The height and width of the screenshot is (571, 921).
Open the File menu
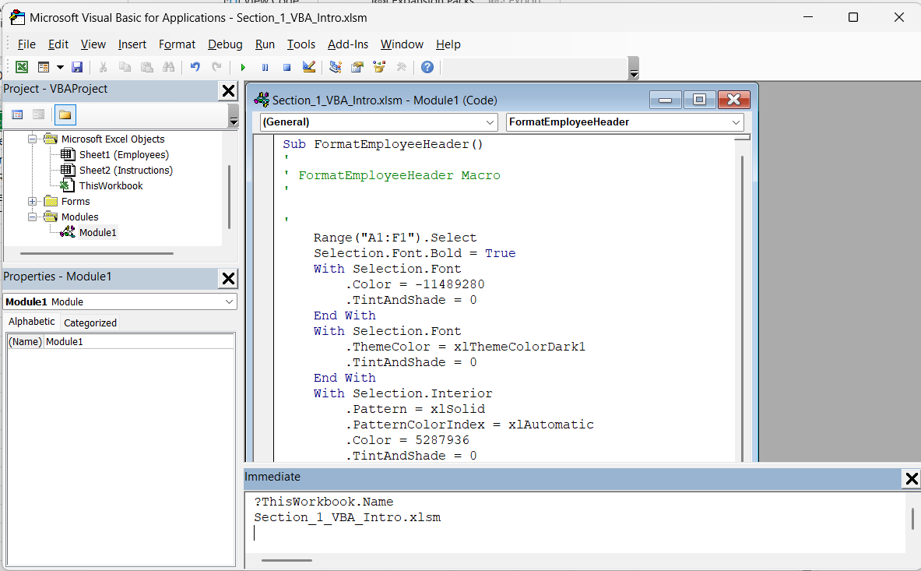click(26, 44)
